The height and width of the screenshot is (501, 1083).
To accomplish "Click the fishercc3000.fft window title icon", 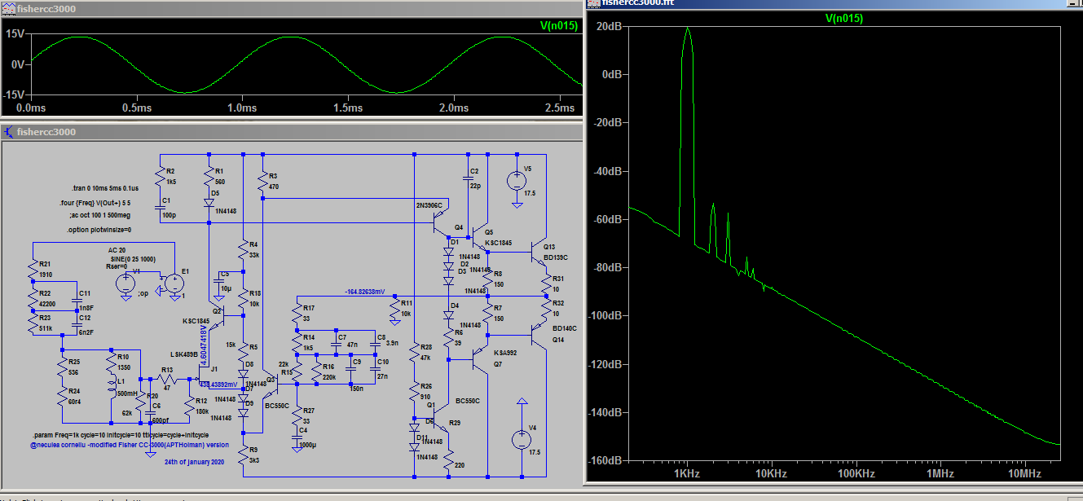I will pos(592,3).
